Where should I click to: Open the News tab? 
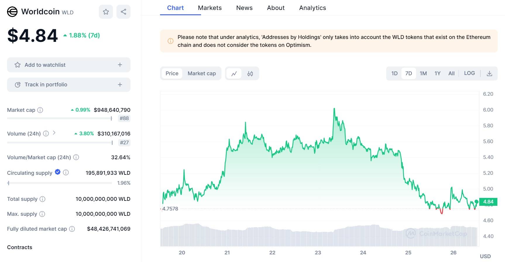click(244, 8)
